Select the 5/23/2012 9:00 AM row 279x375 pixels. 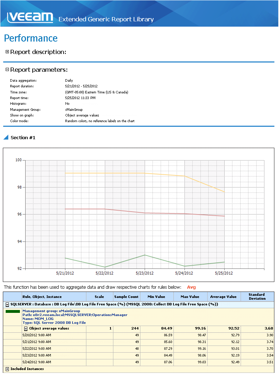click(139, 355)
